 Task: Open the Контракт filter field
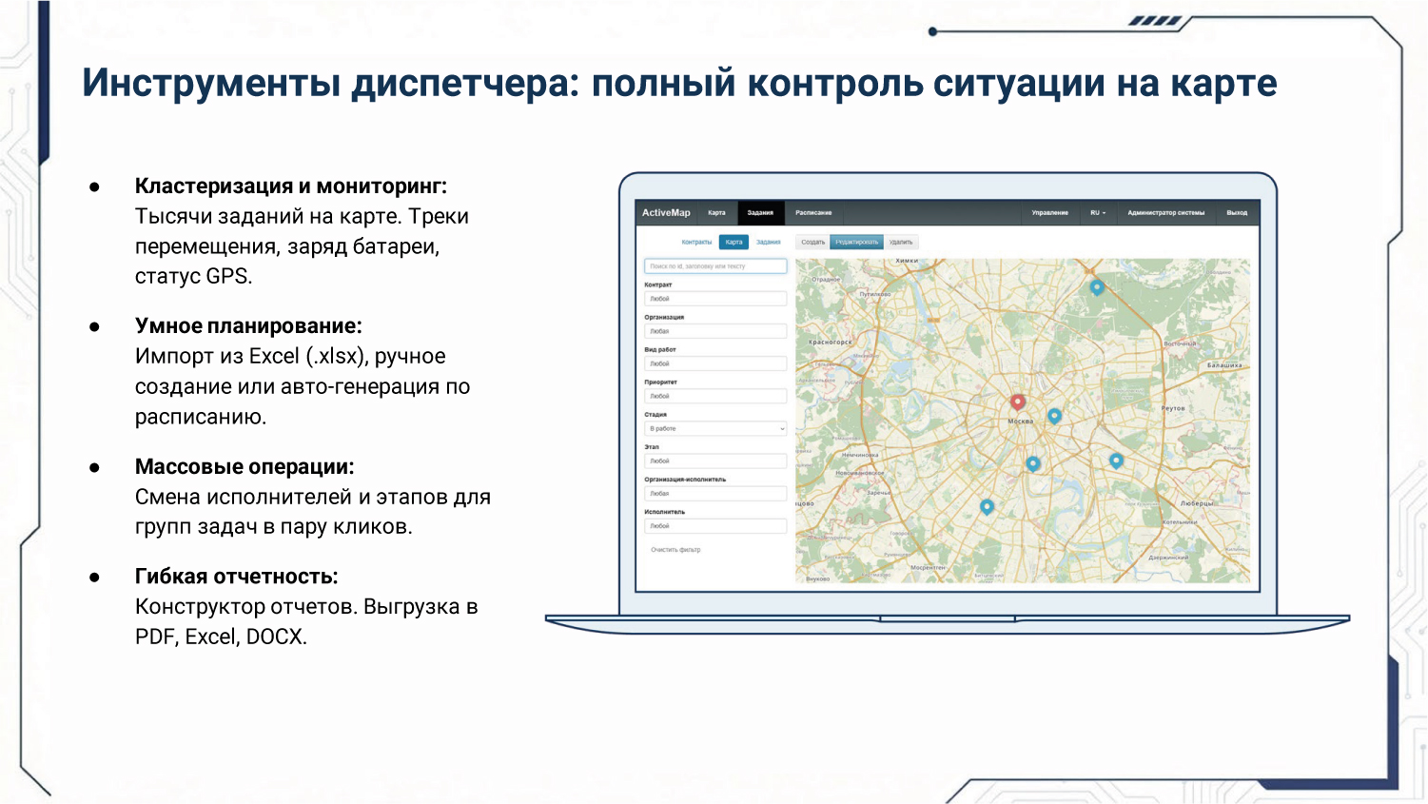(715, 299)
